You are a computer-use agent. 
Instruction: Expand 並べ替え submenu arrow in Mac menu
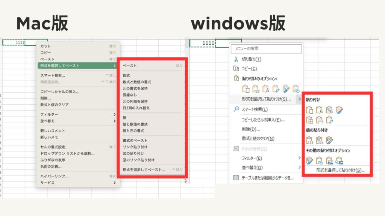click(115, 121)
